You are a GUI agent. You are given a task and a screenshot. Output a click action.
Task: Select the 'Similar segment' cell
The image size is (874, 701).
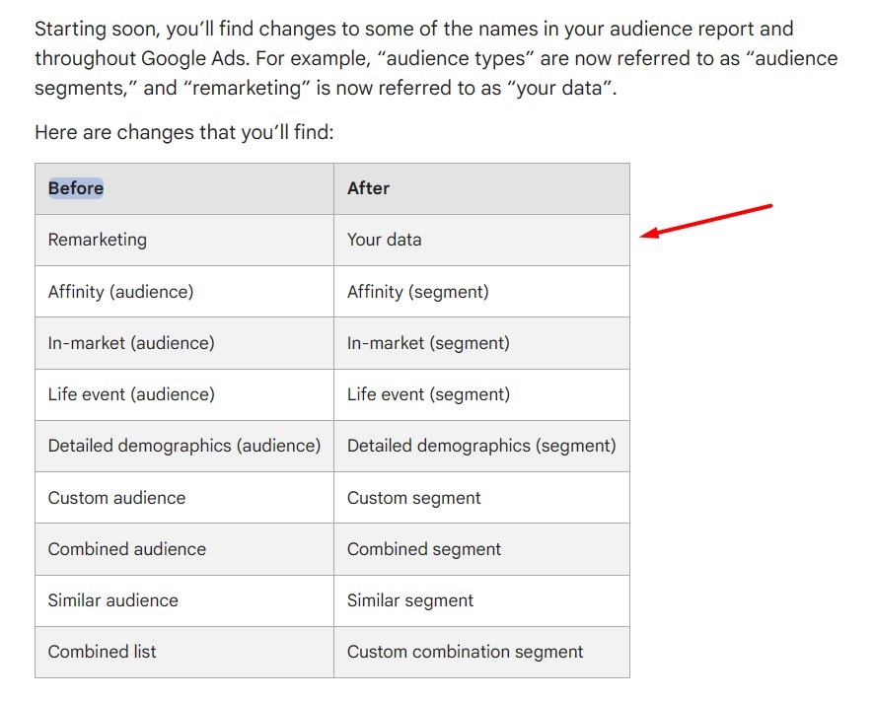tap(481, 600)
